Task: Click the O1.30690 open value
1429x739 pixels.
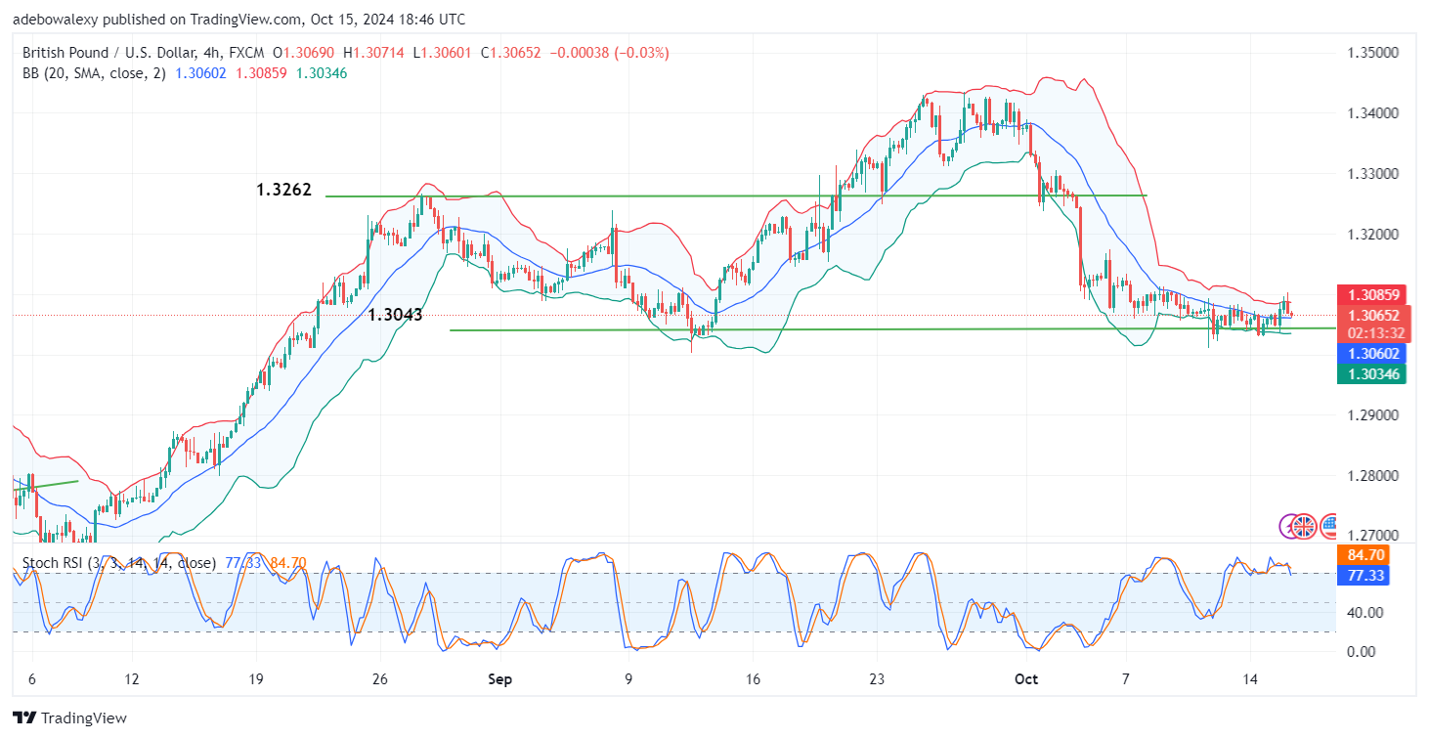Action: pyautogui.click(x=304, y=53)
